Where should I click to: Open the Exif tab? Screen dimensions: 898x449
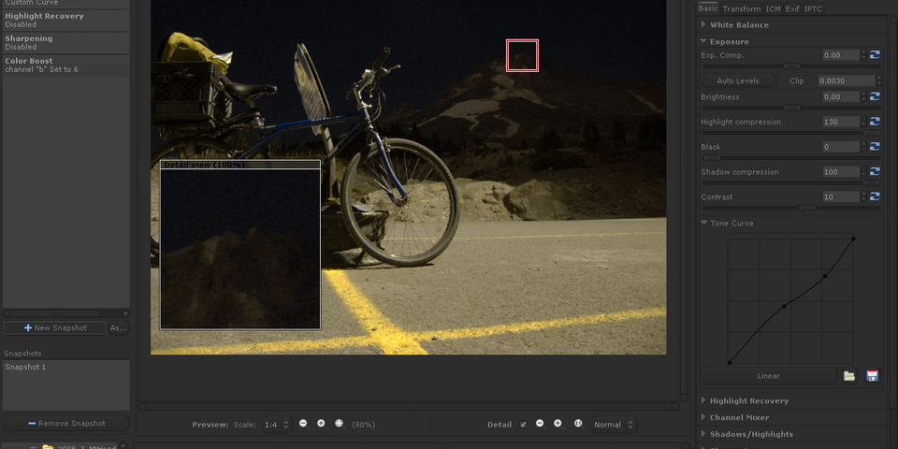pyautogui.click(x=791, y=8)
